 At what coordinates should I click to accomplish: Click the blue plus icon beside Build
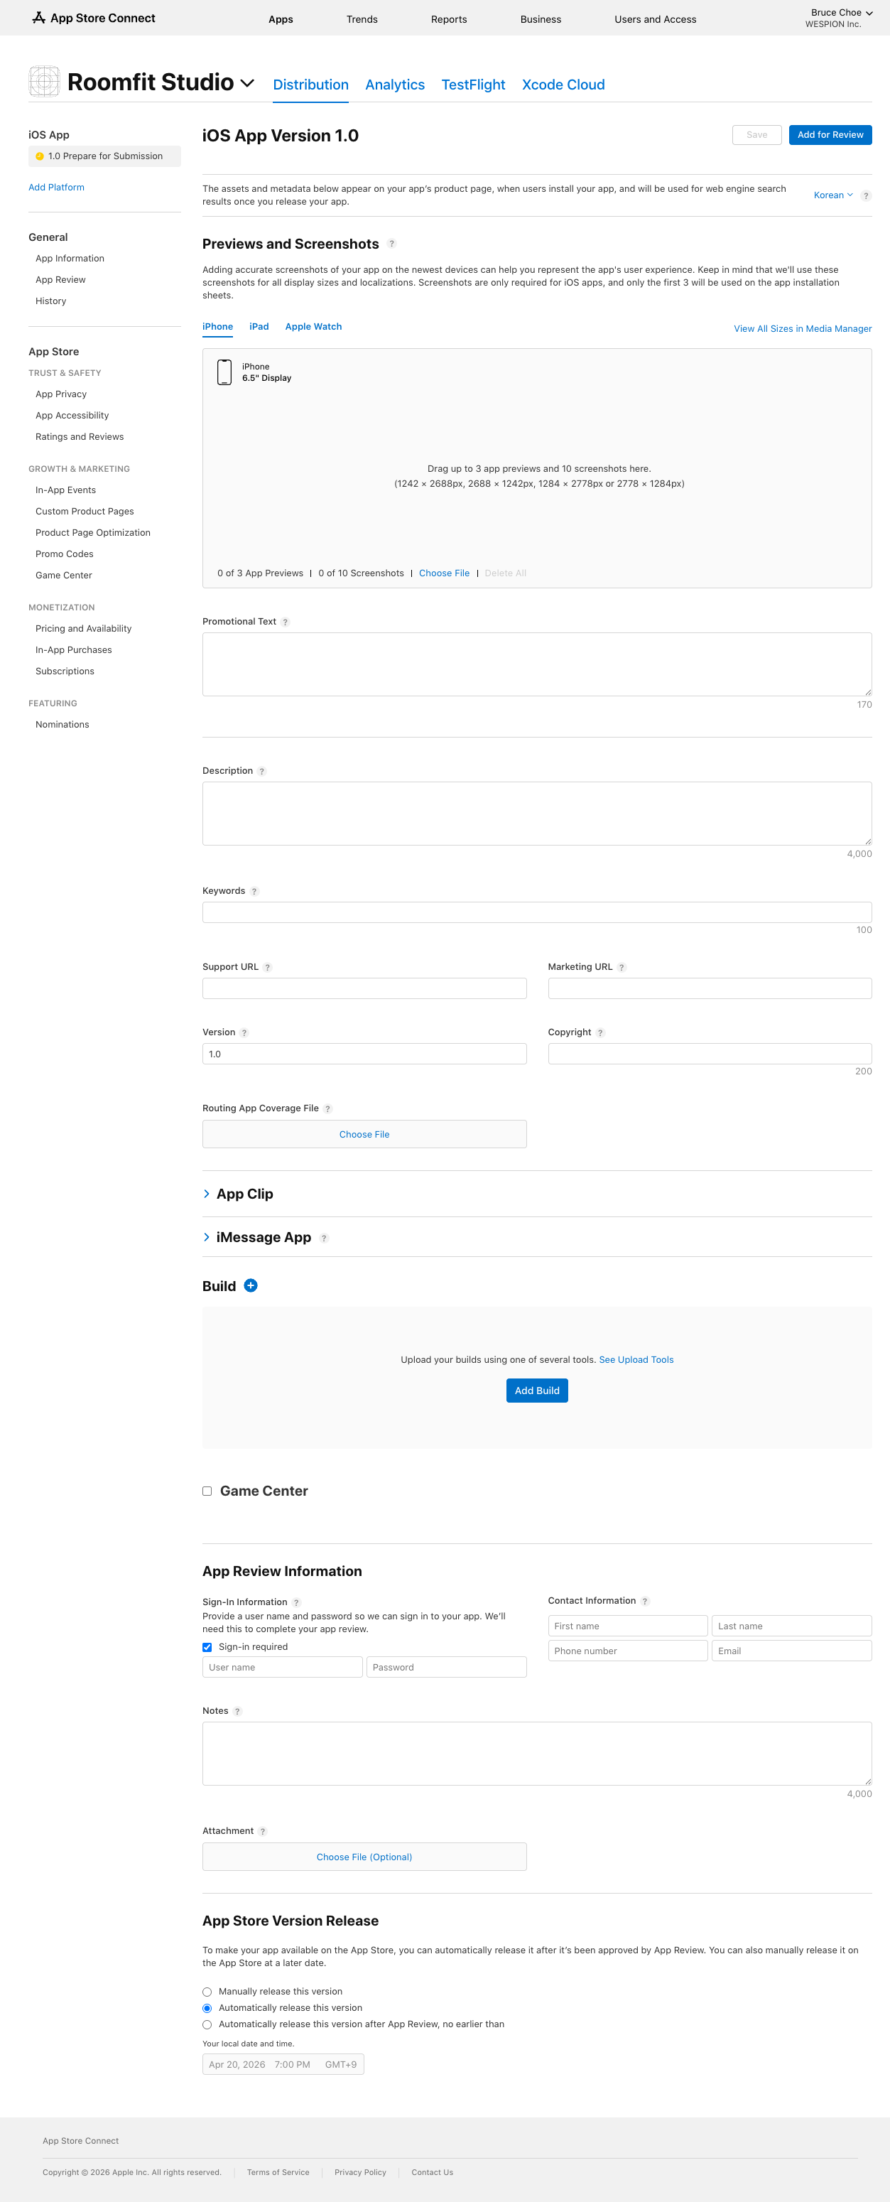point(250,1285)
